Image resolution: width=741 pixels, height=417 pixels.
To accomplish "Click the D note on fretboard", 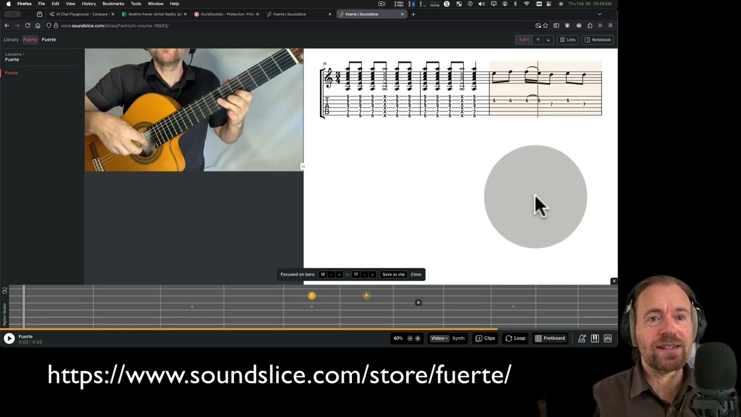I will click(419, 302).
